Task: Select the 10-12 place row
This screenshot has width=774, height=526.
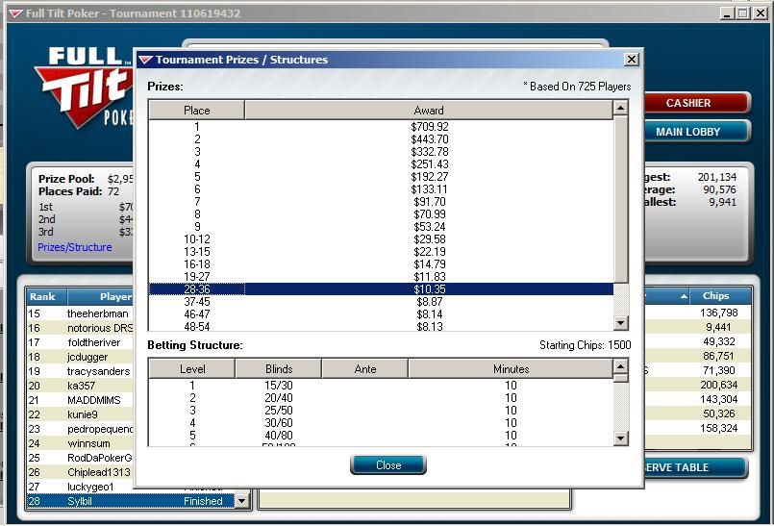Action: click(x=381, y=239)
